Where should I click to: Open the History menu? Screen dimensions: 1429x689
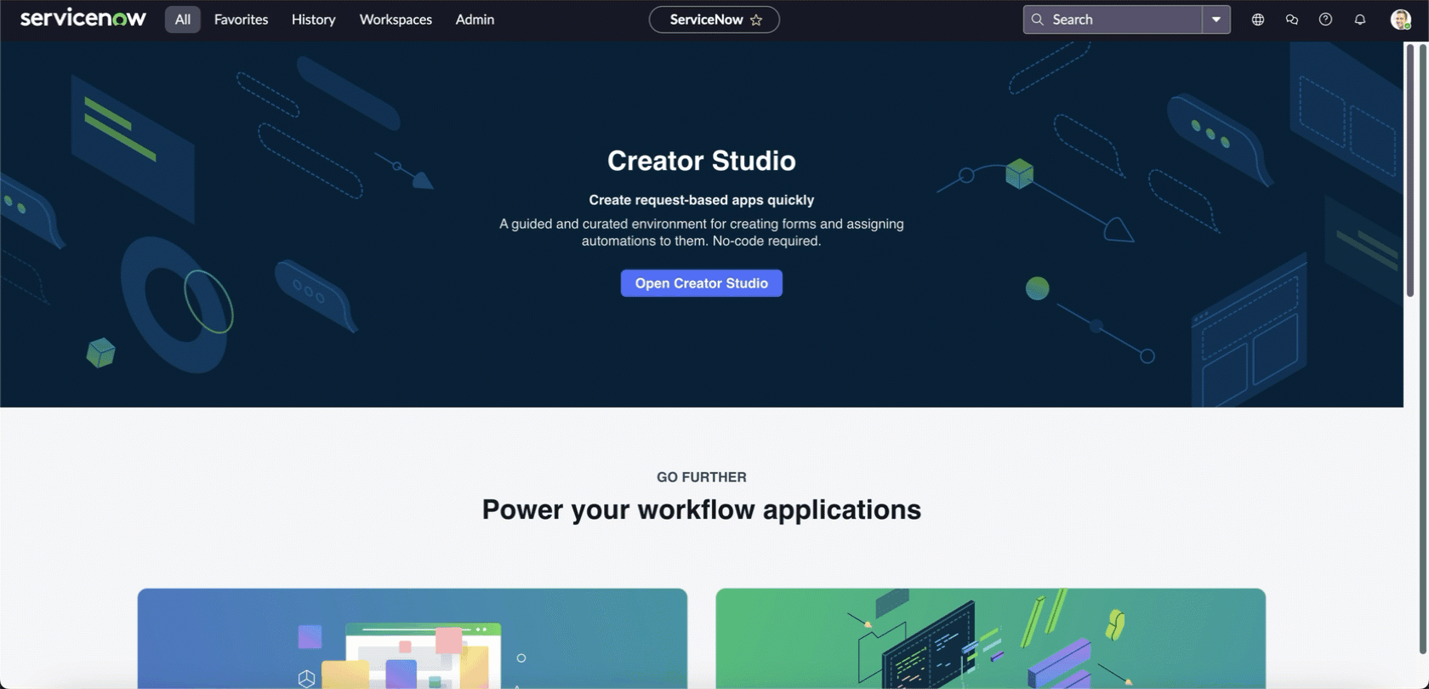coord(313,19)
